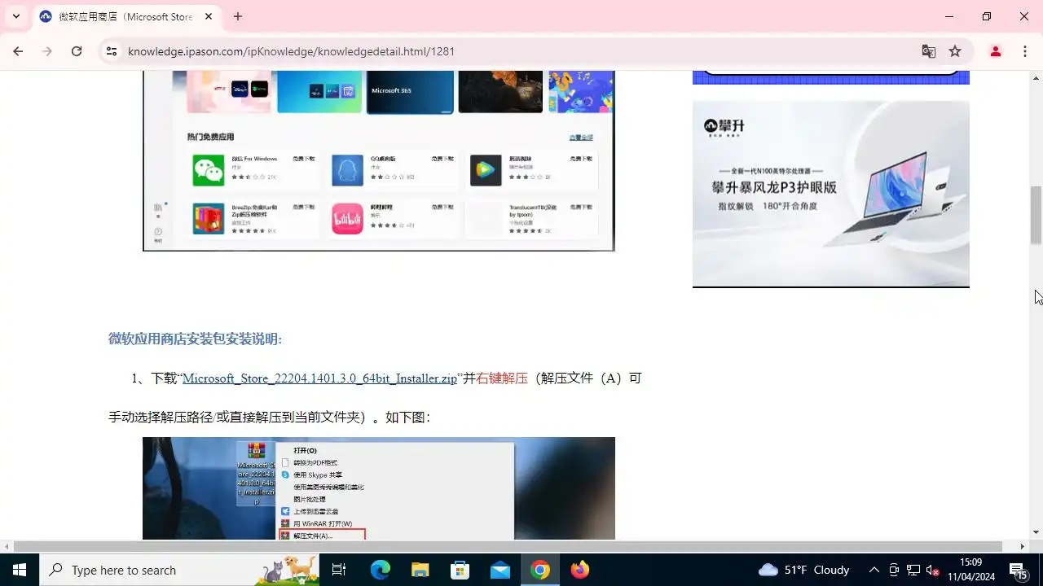
Task: Reload the current page
Action: [77, 51]
